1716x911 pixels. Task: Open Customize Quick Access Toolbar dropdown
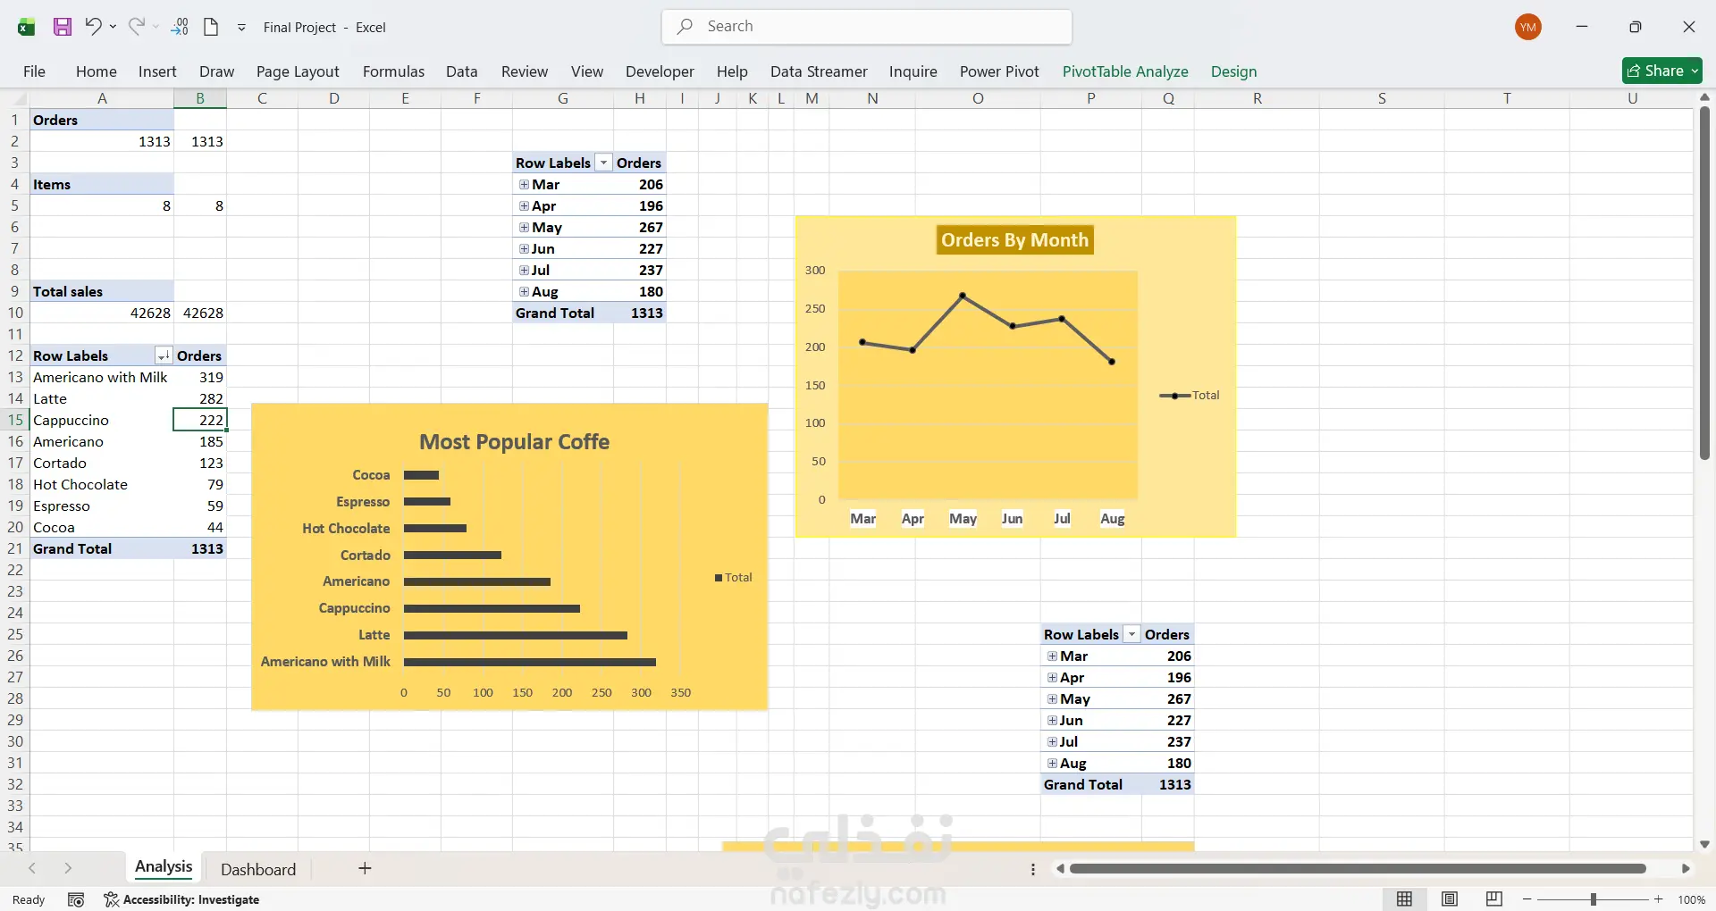pyautogui.click(x=241, y=28)
